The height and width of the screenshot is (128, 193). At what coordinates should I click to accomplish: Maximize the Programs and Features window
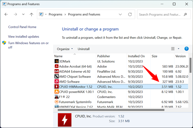tap(174, 4)
